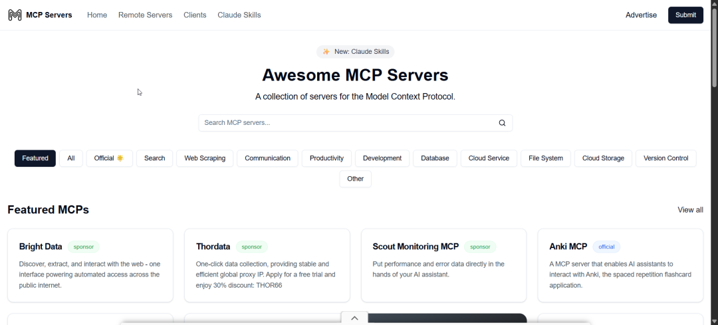
Task: Focus the Search MCP servers input field
Action: pos(355,123)
